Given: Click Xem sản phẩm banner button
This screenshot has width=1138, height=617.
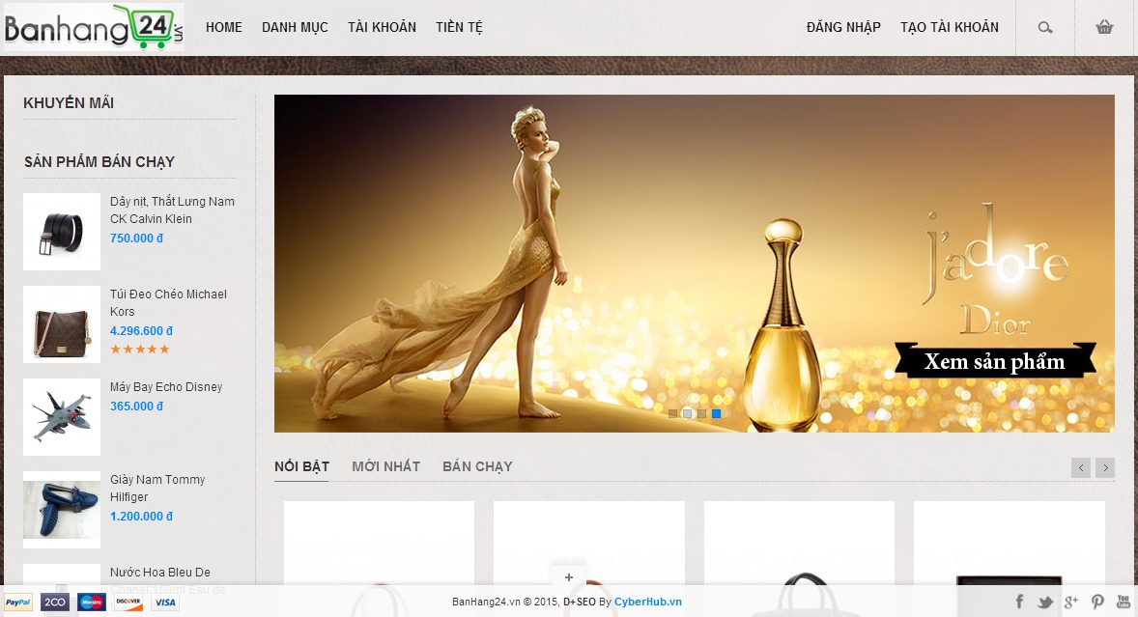Looking at the screenshot, I should click(x=995, y=361).
